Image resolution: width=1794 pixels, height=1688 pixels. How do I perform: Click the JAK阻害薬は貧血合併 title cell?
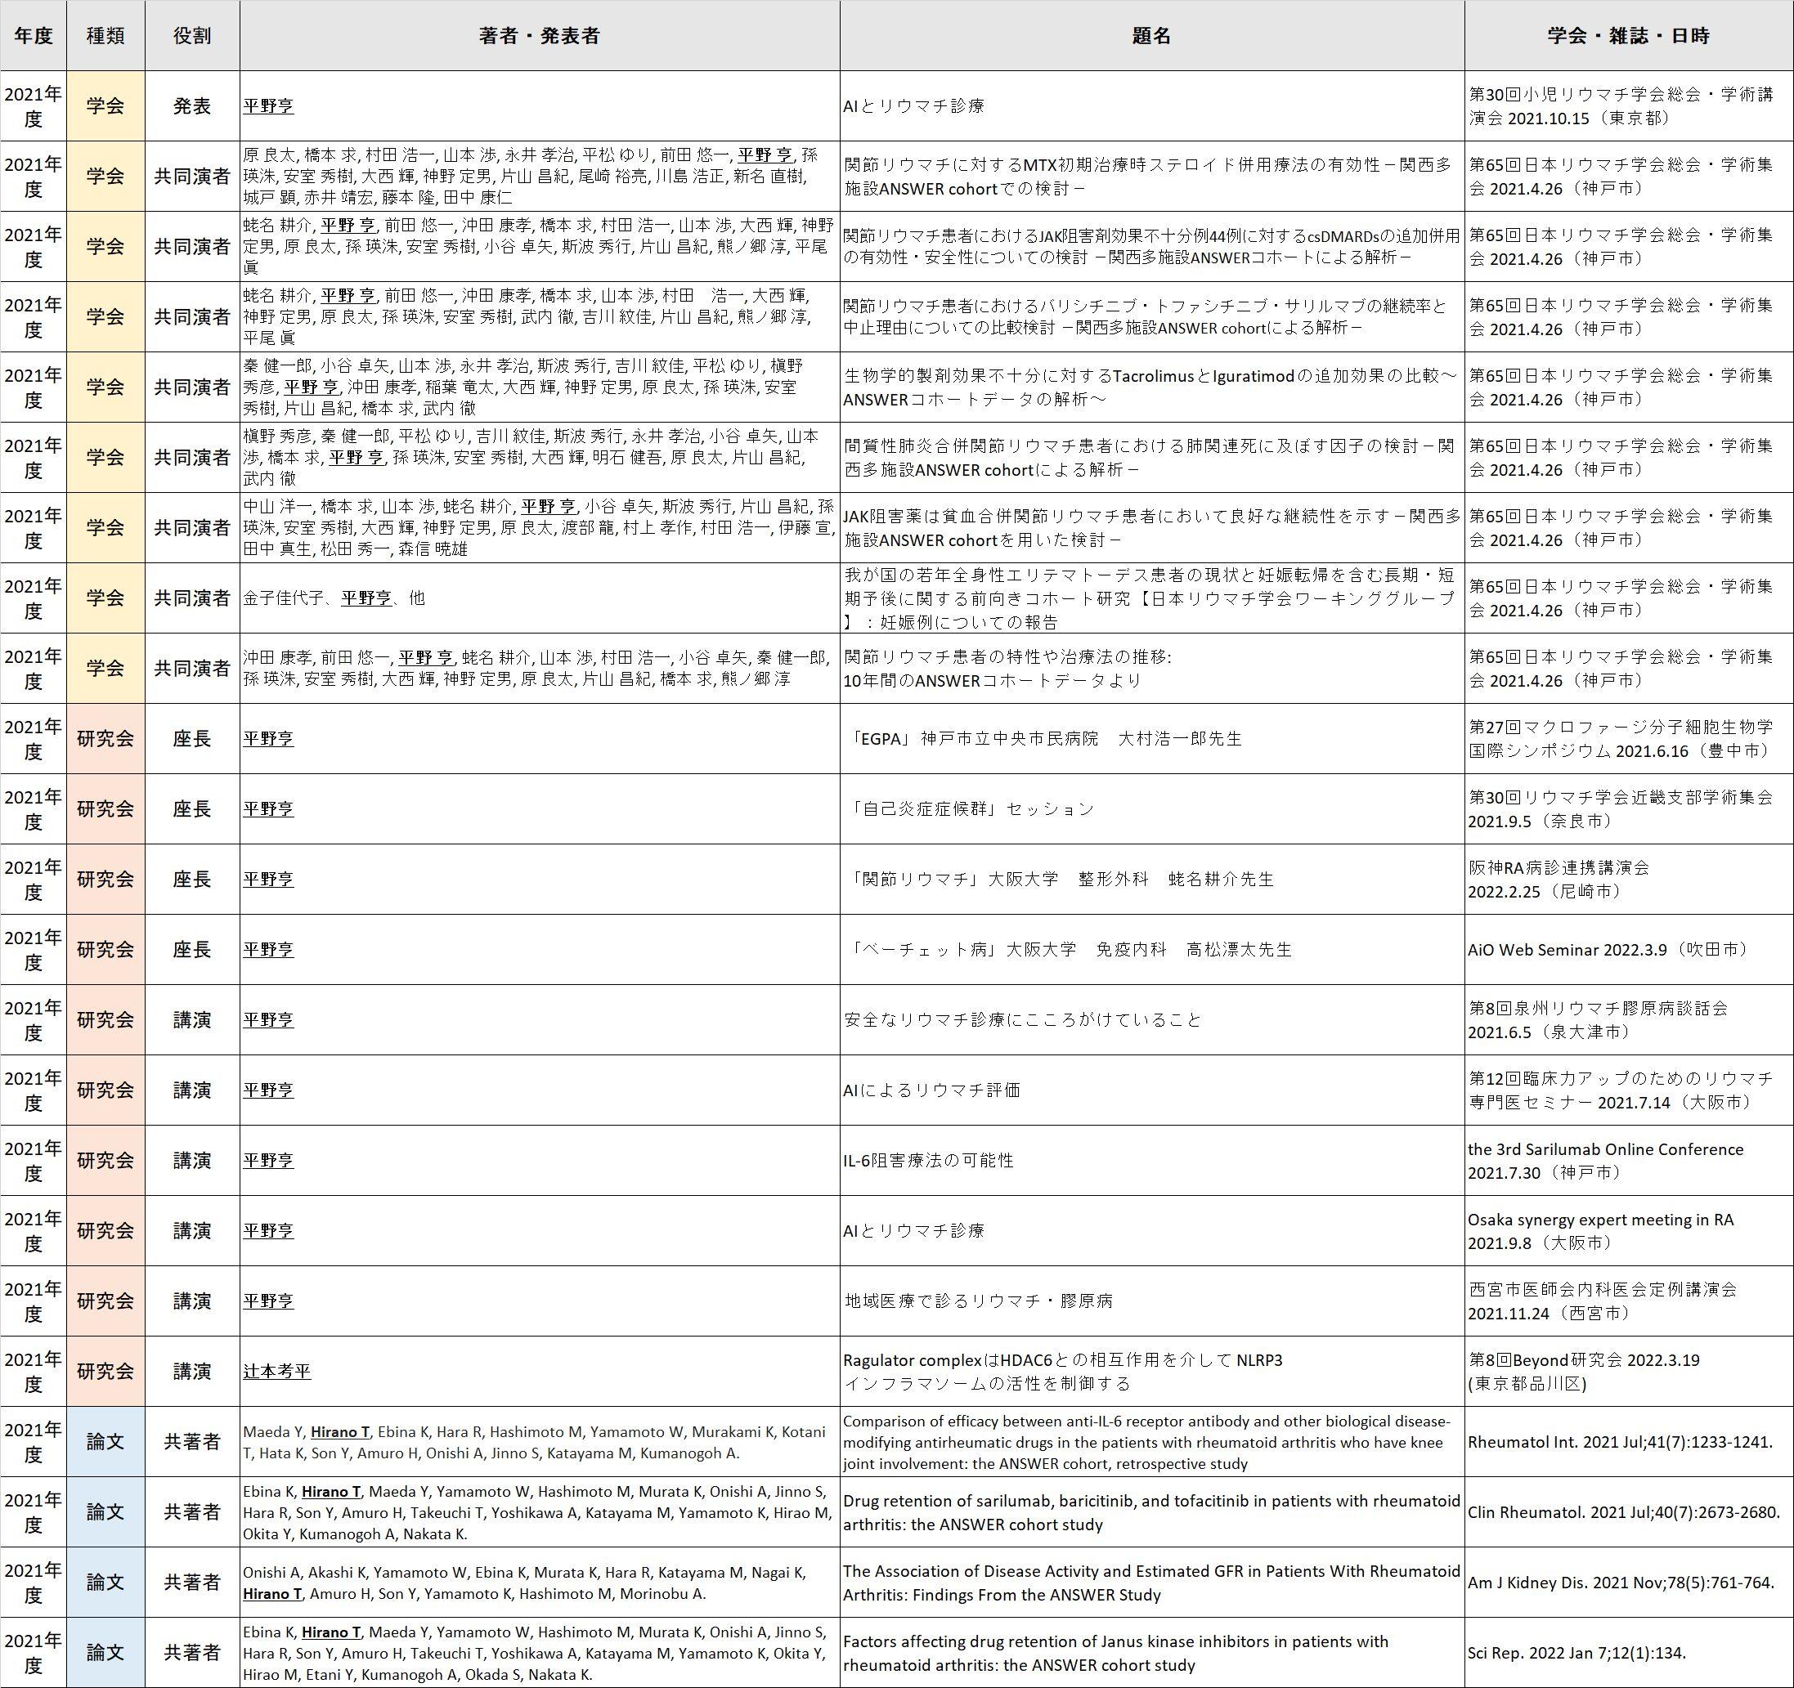1151,528
